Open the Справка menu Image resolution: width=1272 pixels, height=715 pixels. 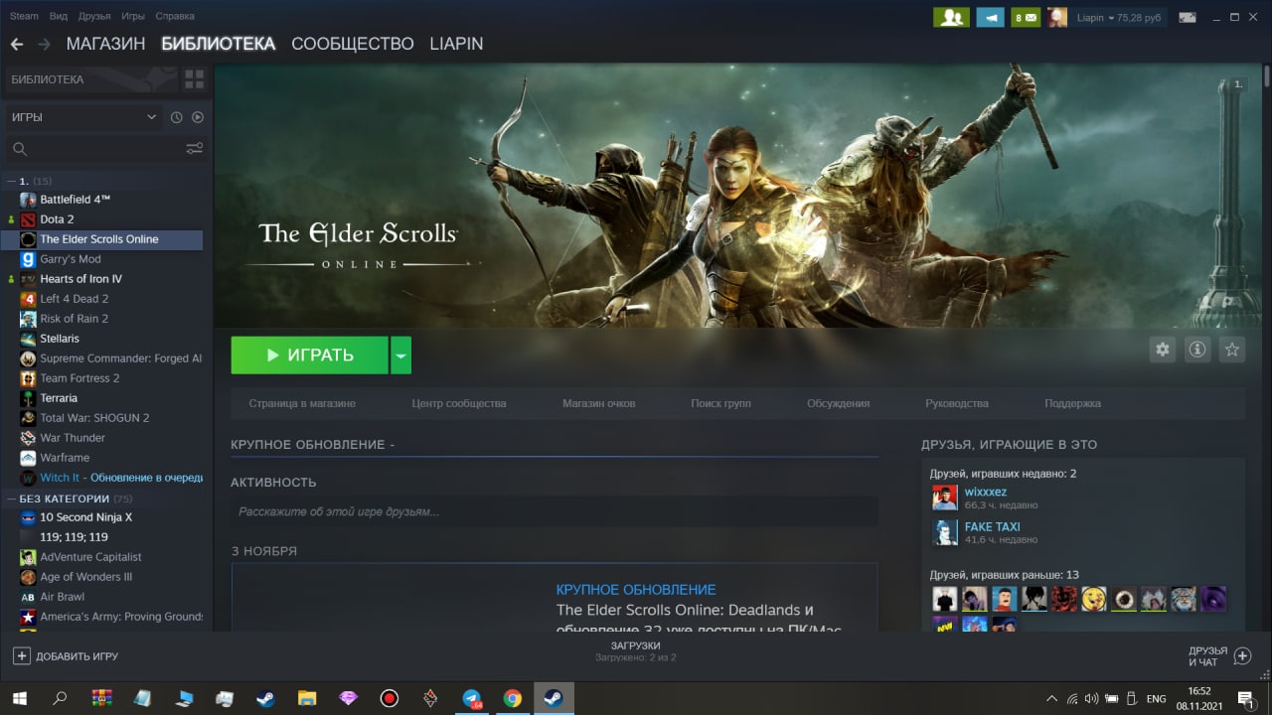click(x=175, y=16)
